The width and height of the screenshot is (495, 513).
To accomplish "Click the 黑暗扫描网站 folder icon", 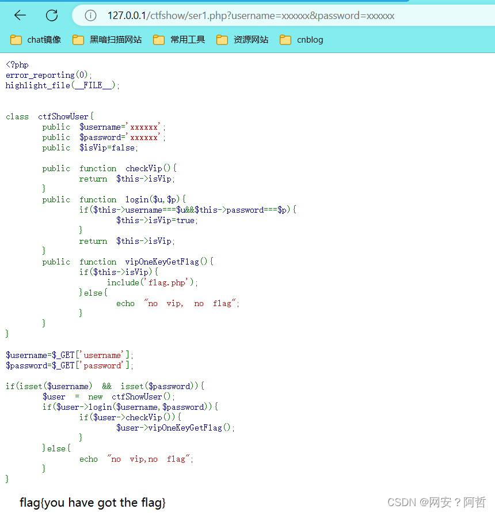I will pos(78,40).
